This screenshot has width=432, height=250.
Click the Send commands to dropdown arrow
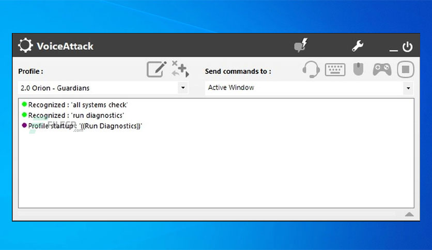point(408,88)
